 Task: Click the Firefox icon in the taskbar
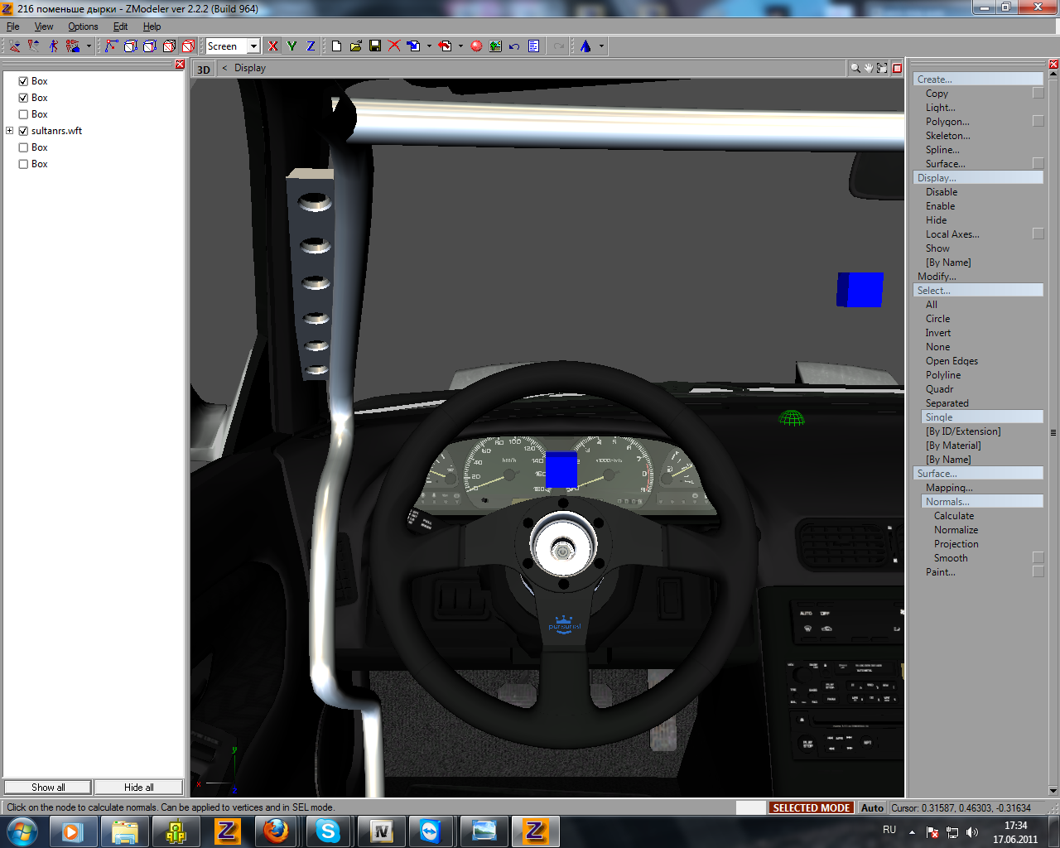coord(276,831)
